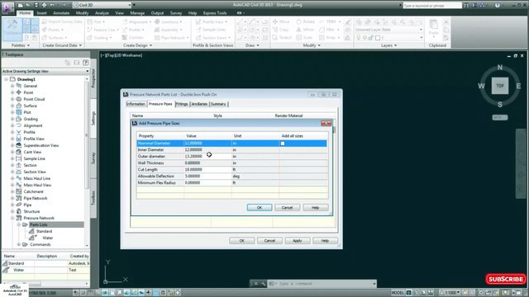Expand the Pipe Network tree node
The width and height of the screenshot is (529, 297).
[x=12, y=198]
